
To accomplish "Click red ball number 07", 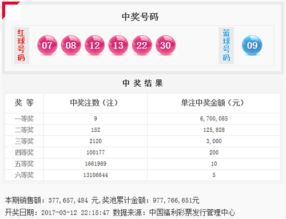I will coord(47,45).
